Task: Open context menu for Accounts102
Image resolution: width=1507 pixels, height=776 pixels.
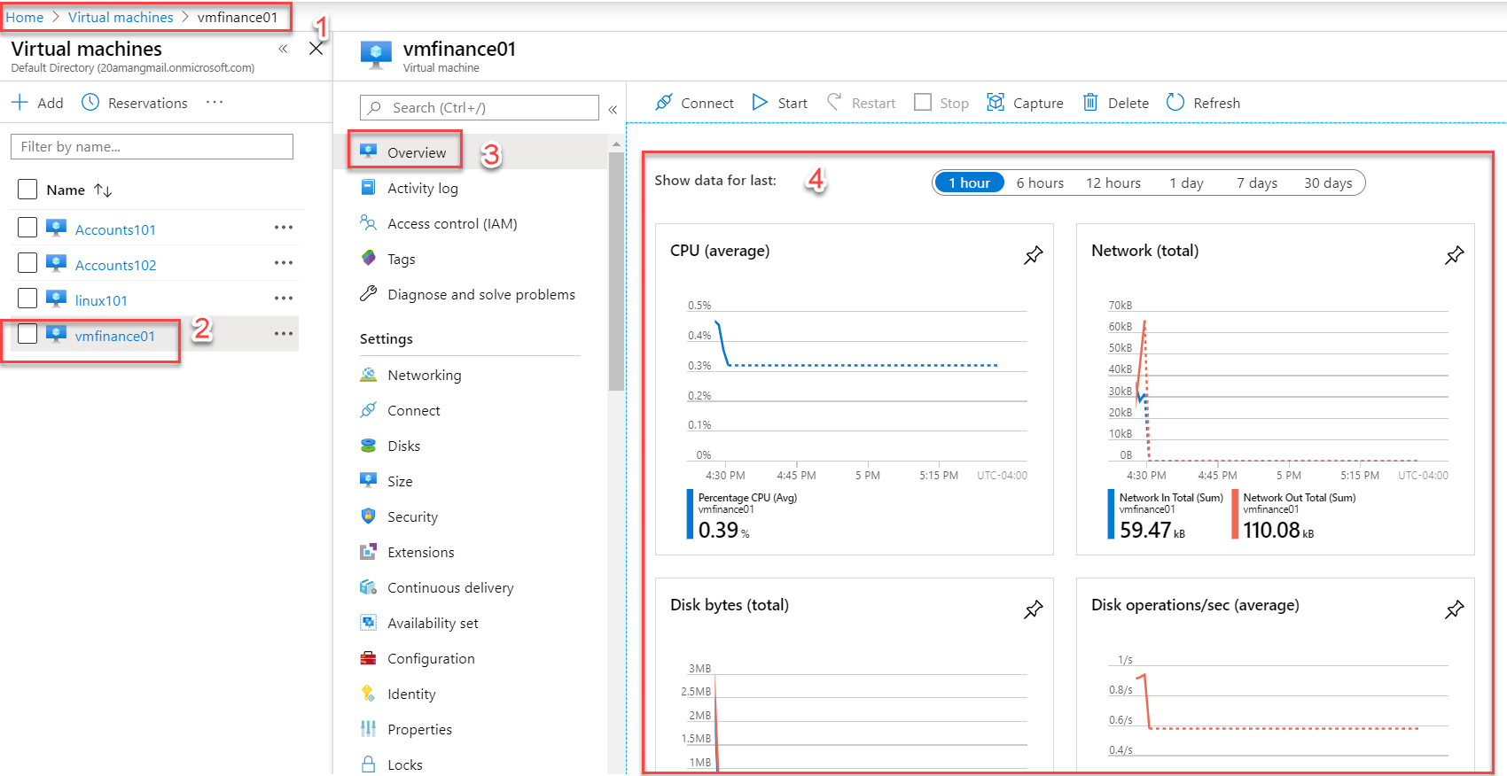Action: point(284,263)
